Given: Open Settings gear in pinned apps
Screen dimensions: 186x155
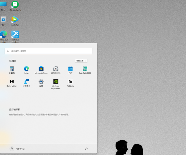Looking at the screenshot, I should (x=41, y=83).
